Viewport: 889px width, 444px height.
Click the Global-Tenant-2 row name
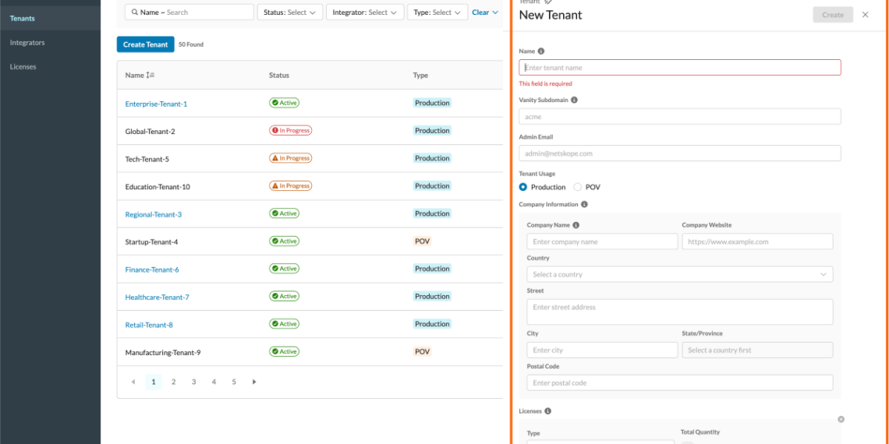pyautogui.click(x=150, y=132)
